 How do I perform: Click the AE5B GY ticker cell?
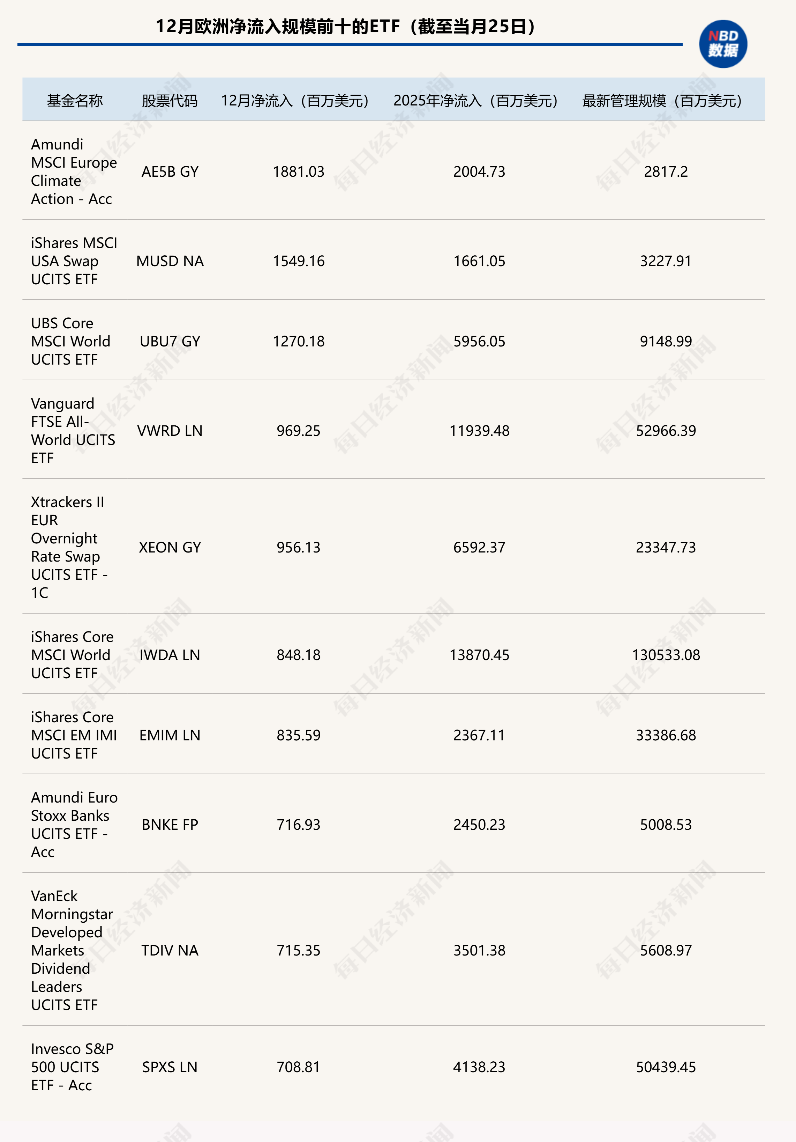pos(170,171)
